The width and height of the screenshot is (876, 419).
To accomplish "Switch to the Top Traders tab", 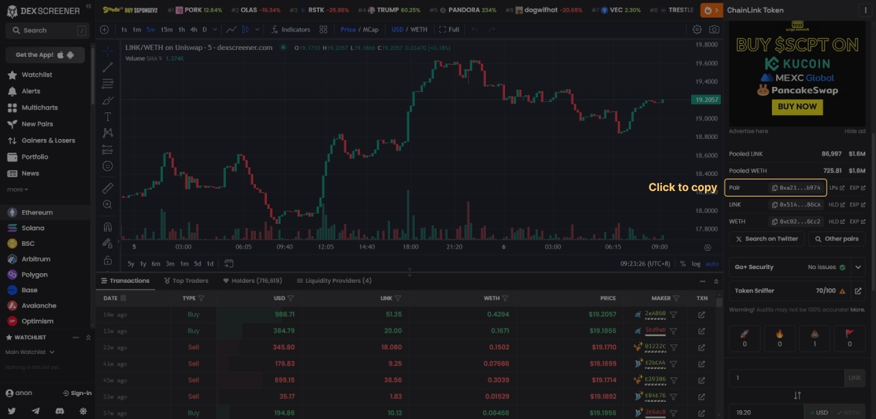I will (186, 281).
